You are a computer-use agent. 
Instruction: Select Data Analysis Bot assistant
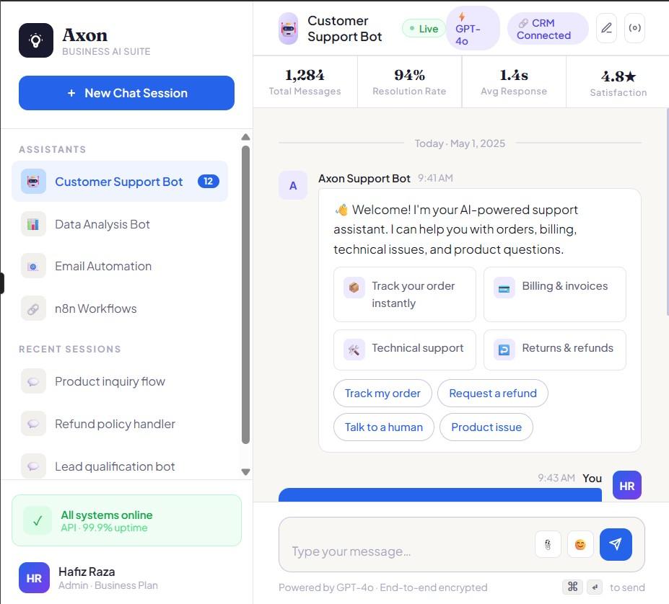click(x=120, y=223)
